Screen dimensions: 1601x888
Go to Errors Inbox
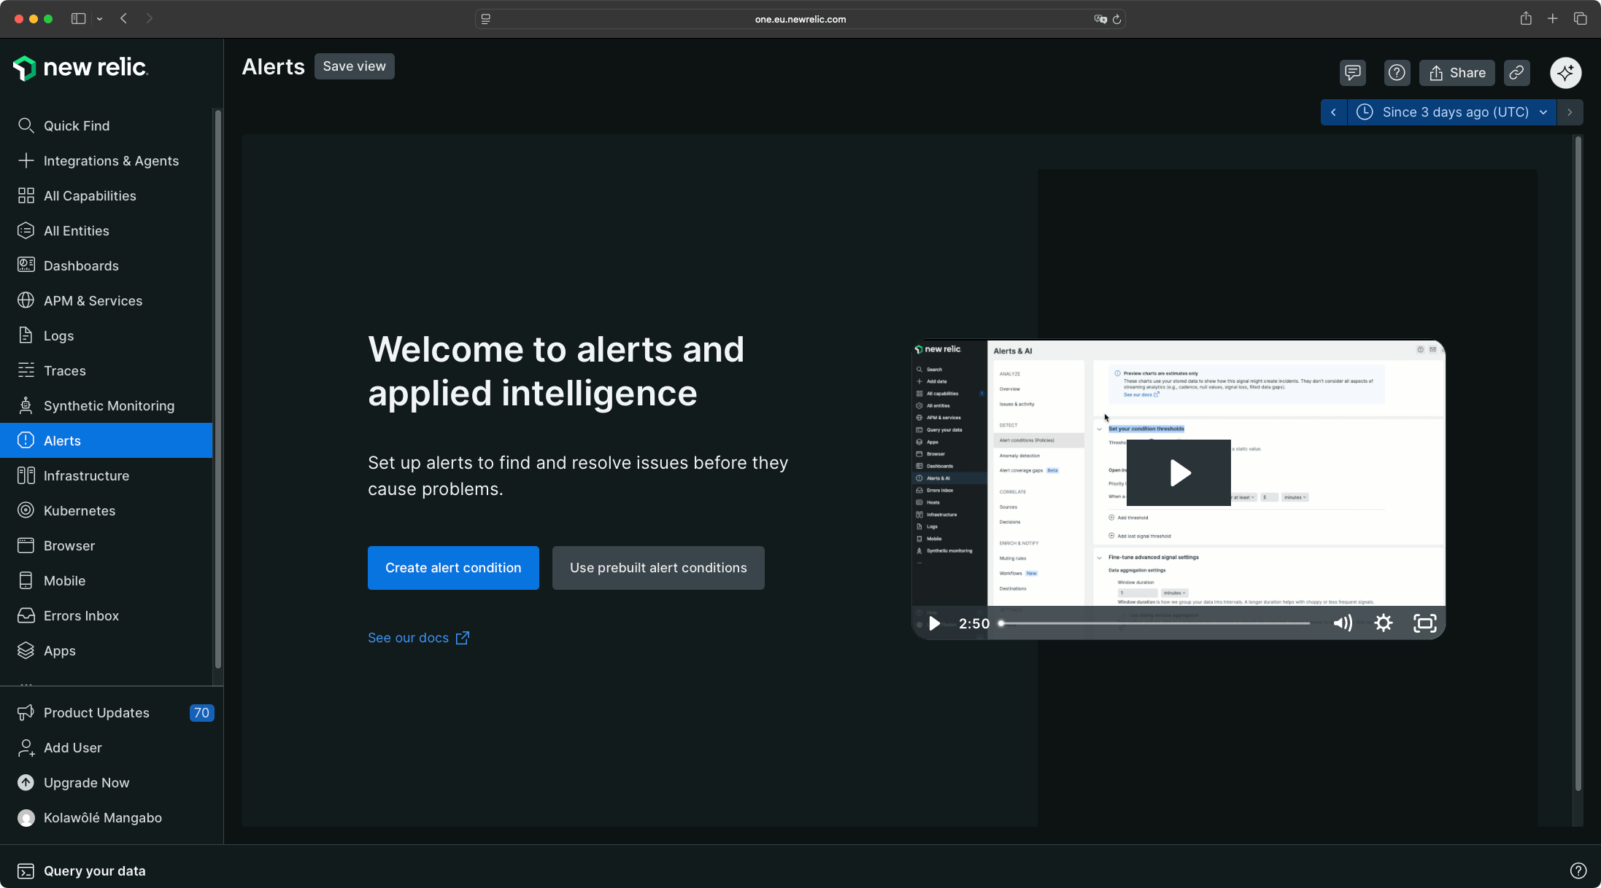[81, 615]
